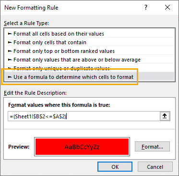Screen dimensions: 179x176
Task: Cancel the new formatting rule
Action: [155, 167]
